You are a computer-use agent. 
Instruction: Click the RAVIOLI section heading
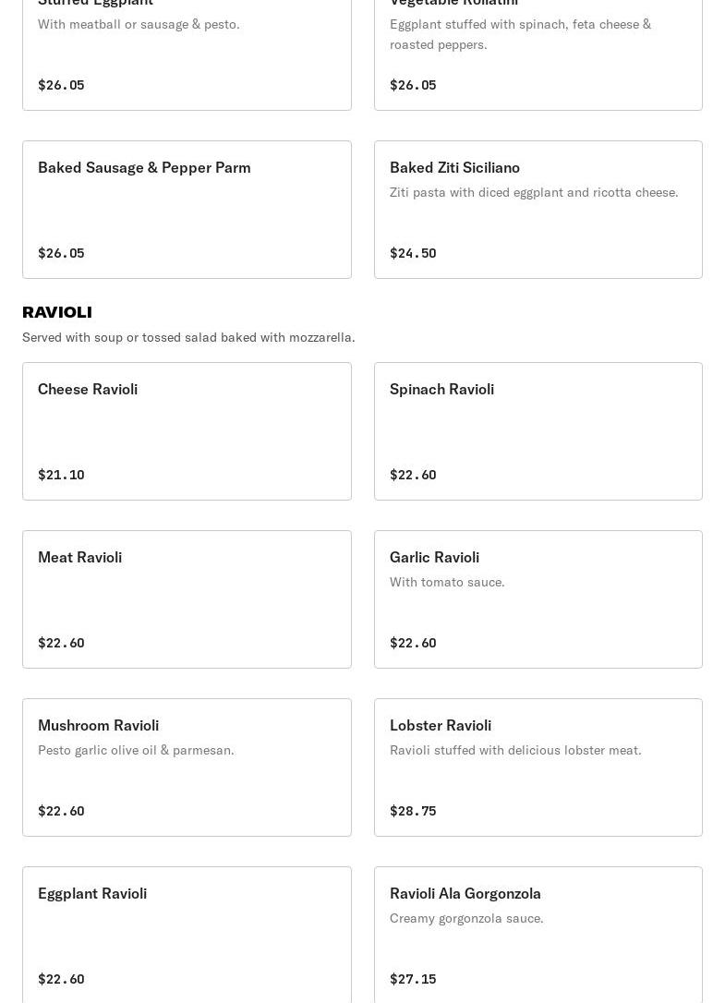pos(57,312)
